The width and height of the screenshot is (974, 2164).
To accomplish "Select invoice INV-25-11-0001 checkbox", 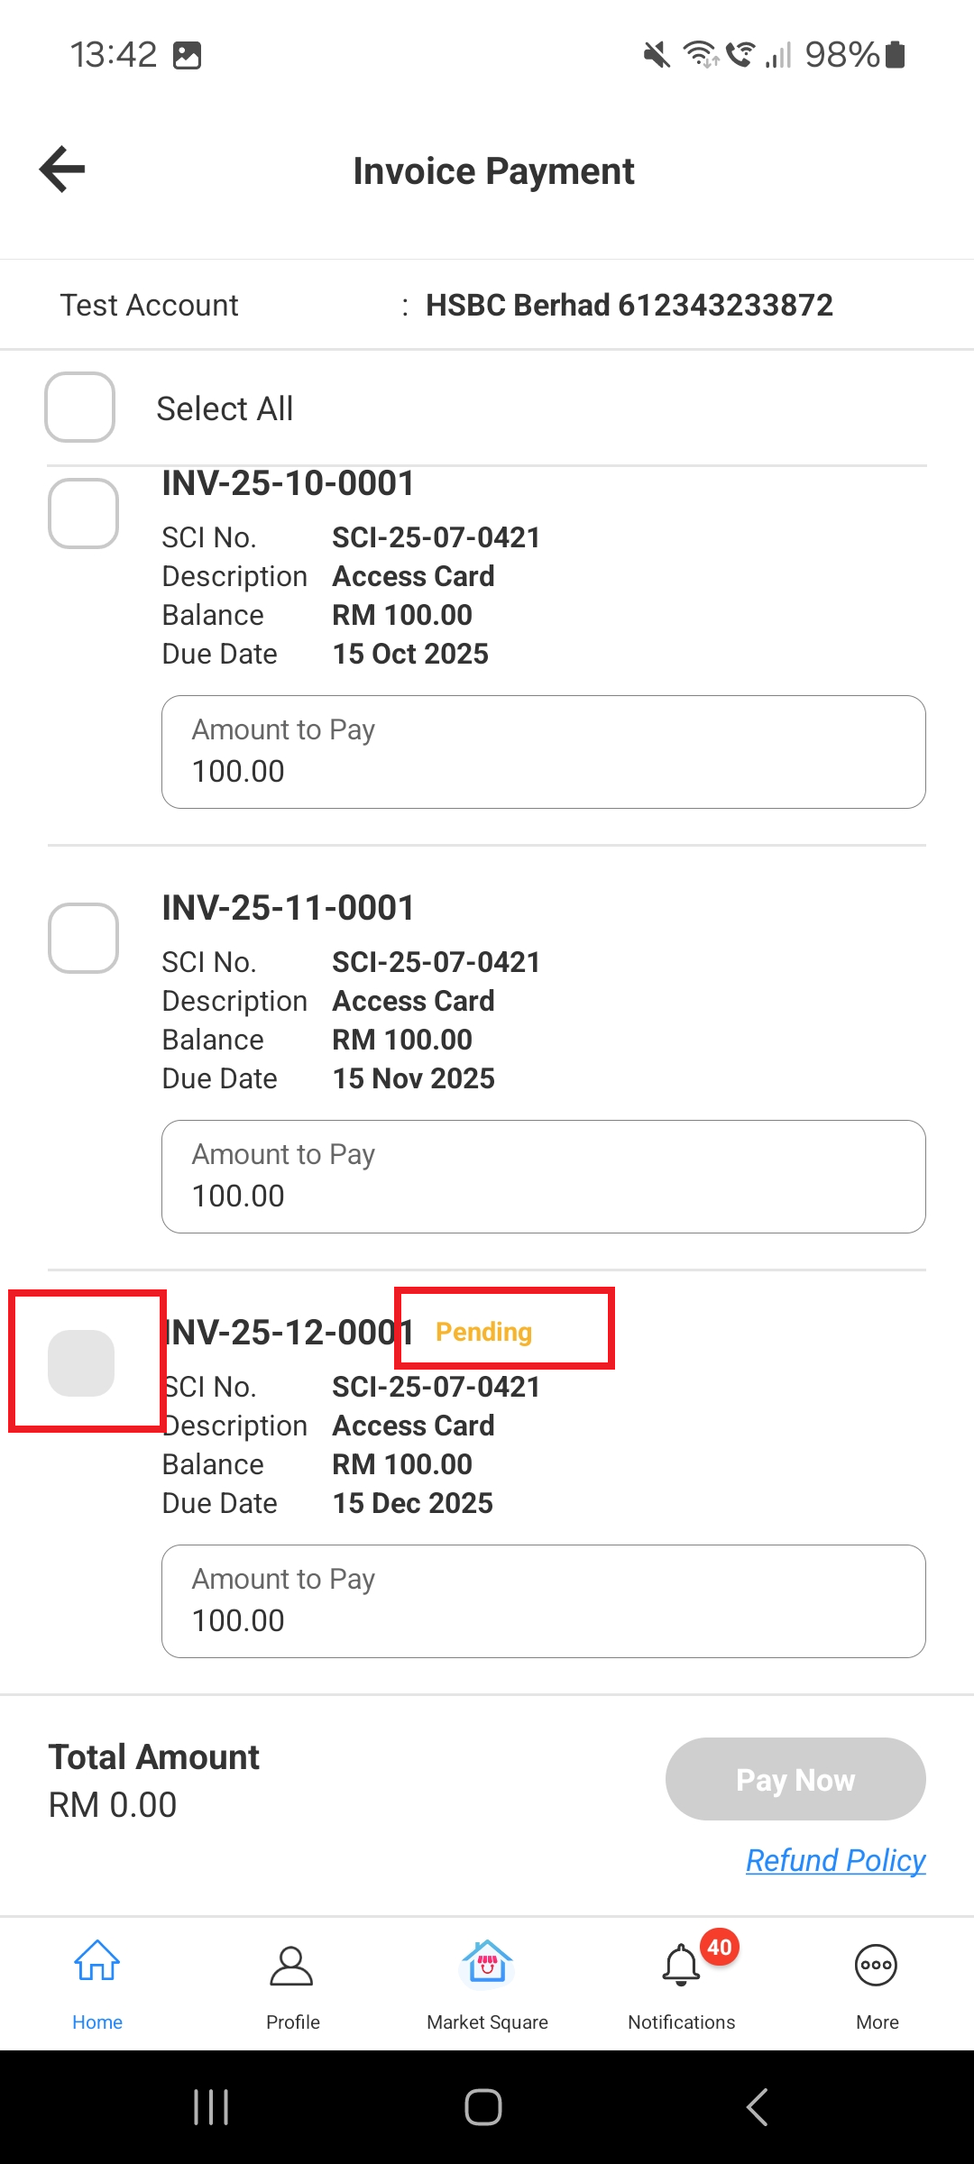I will pyautogui.click(x=84, y=939).
